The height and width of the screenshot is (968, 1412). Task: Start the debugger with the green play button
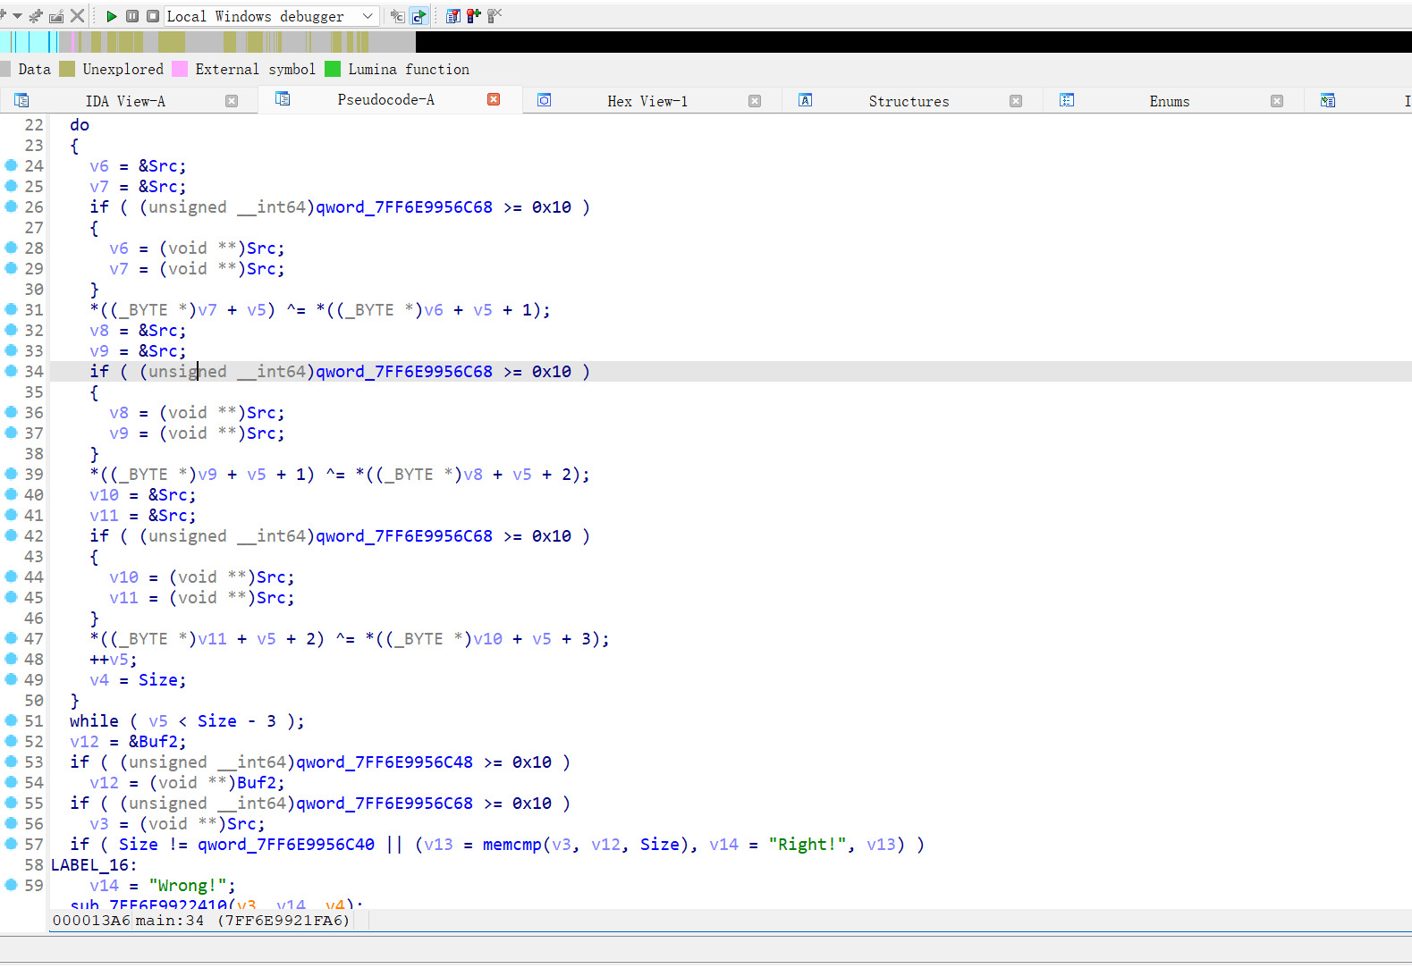pyautogui.click(x=112, y=16)
